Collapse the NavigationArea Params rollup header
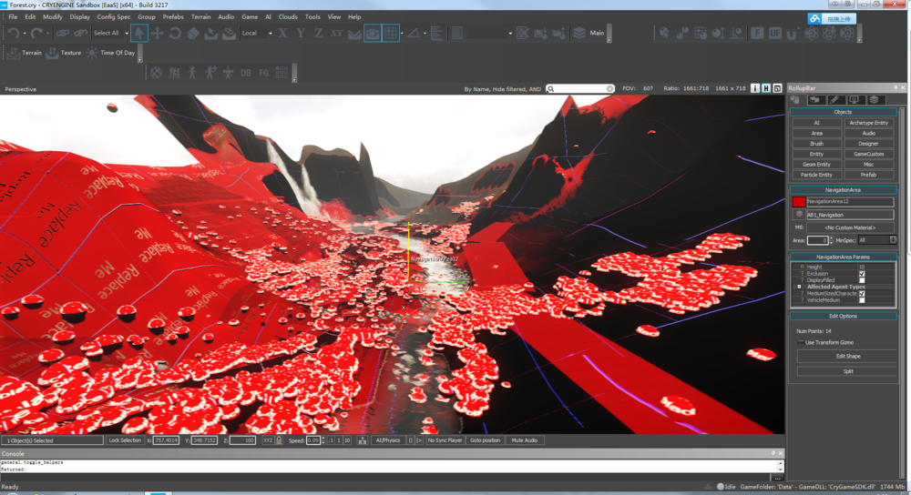Screen dimensions: 911x495 pyautogui.click(x=843, y=257)
